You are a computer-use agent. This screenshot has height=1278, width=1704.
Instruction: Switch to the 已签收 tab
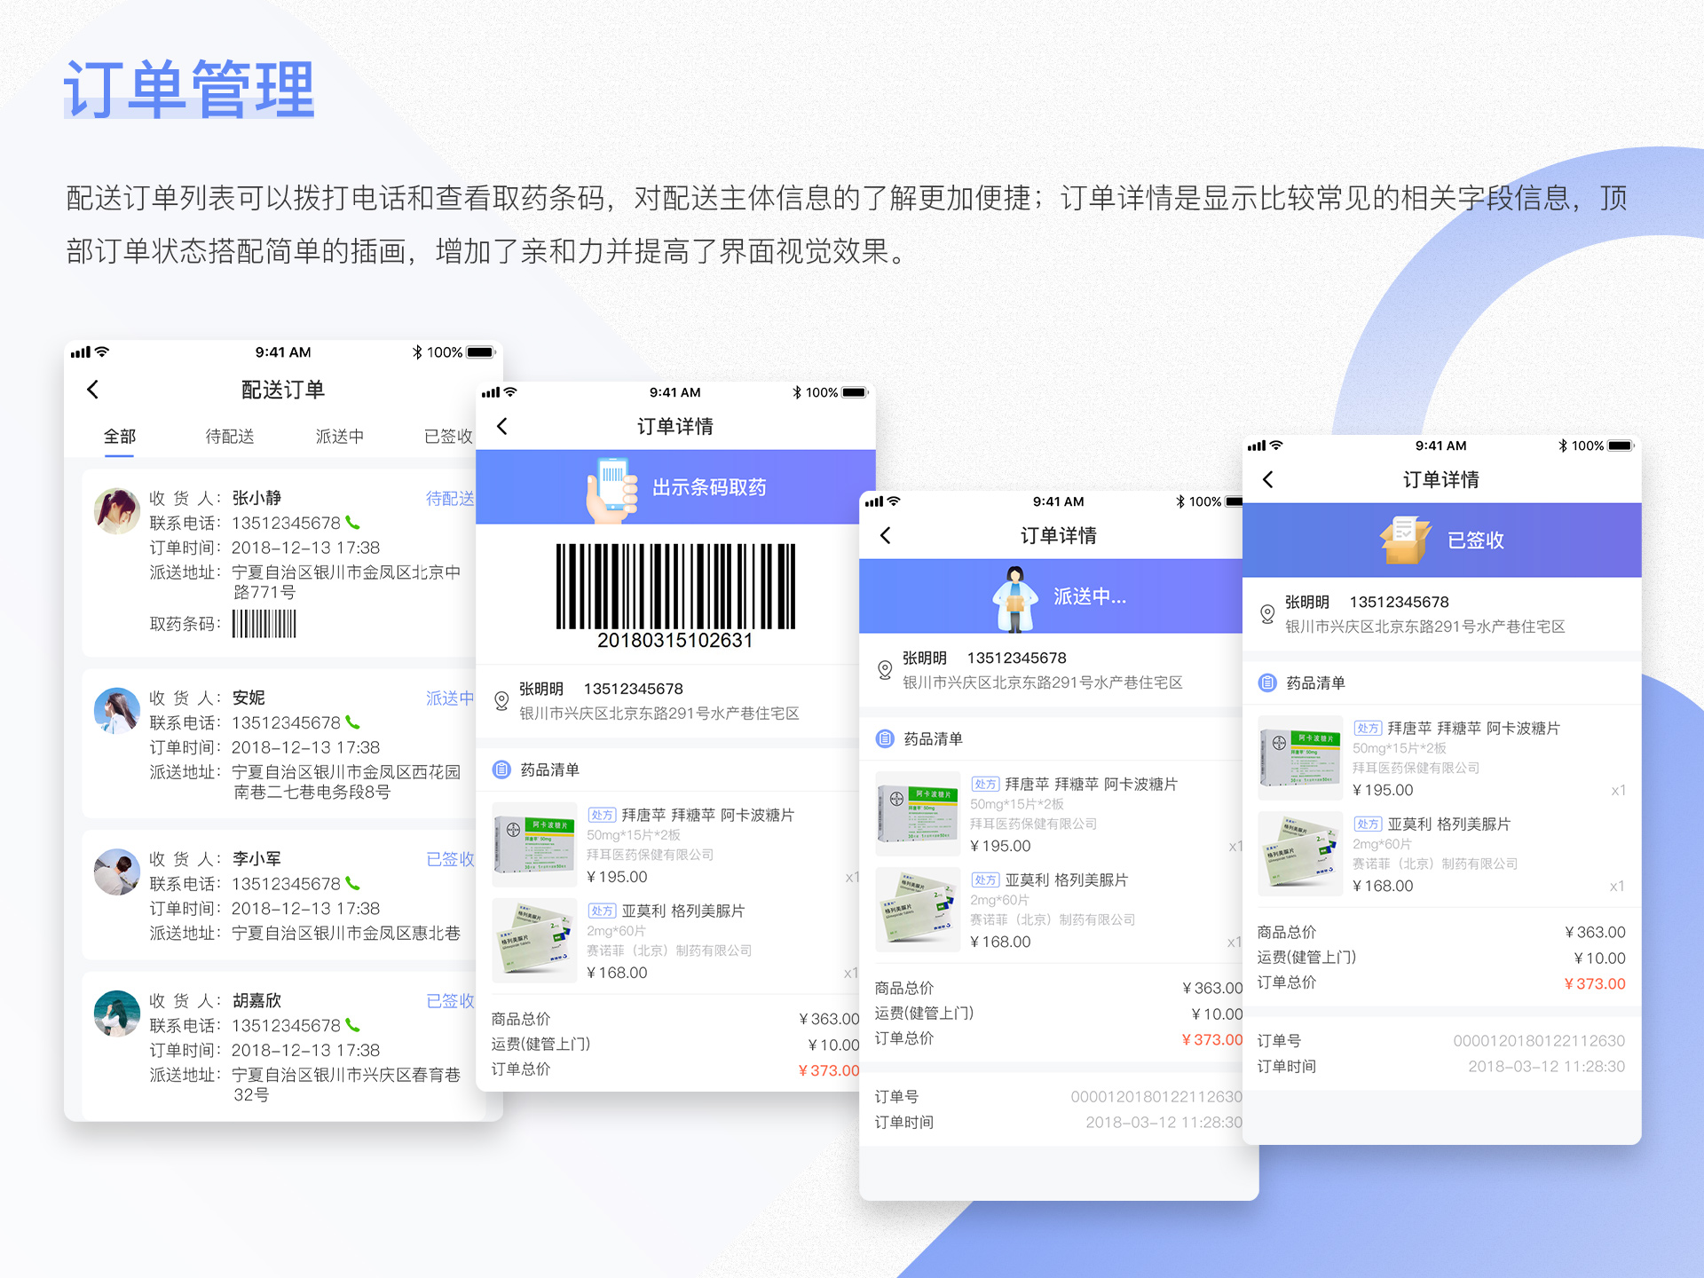click(448, 437)
